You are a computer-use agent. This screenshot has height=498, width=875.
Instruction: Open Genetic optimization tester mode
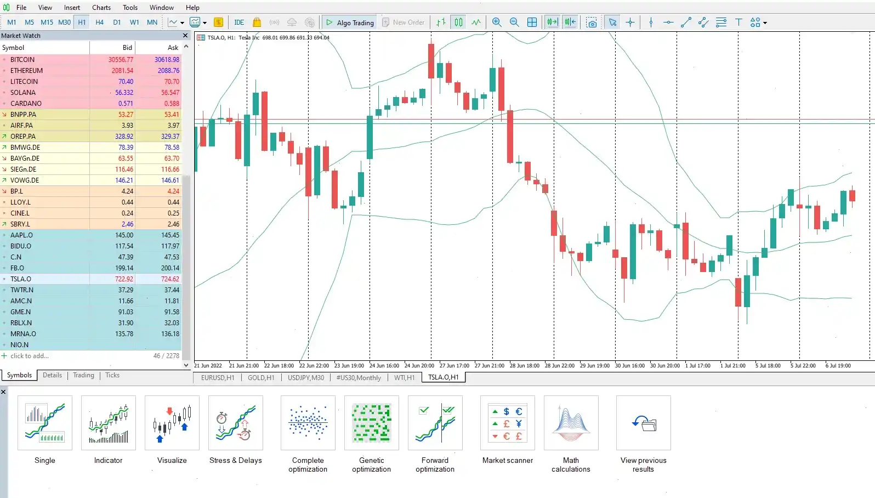(371, 434)
